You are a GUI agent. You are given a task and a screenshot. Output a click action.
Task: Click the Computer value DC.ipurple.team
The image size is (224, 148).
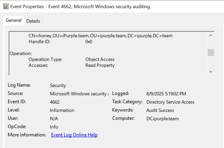point(162,119)
